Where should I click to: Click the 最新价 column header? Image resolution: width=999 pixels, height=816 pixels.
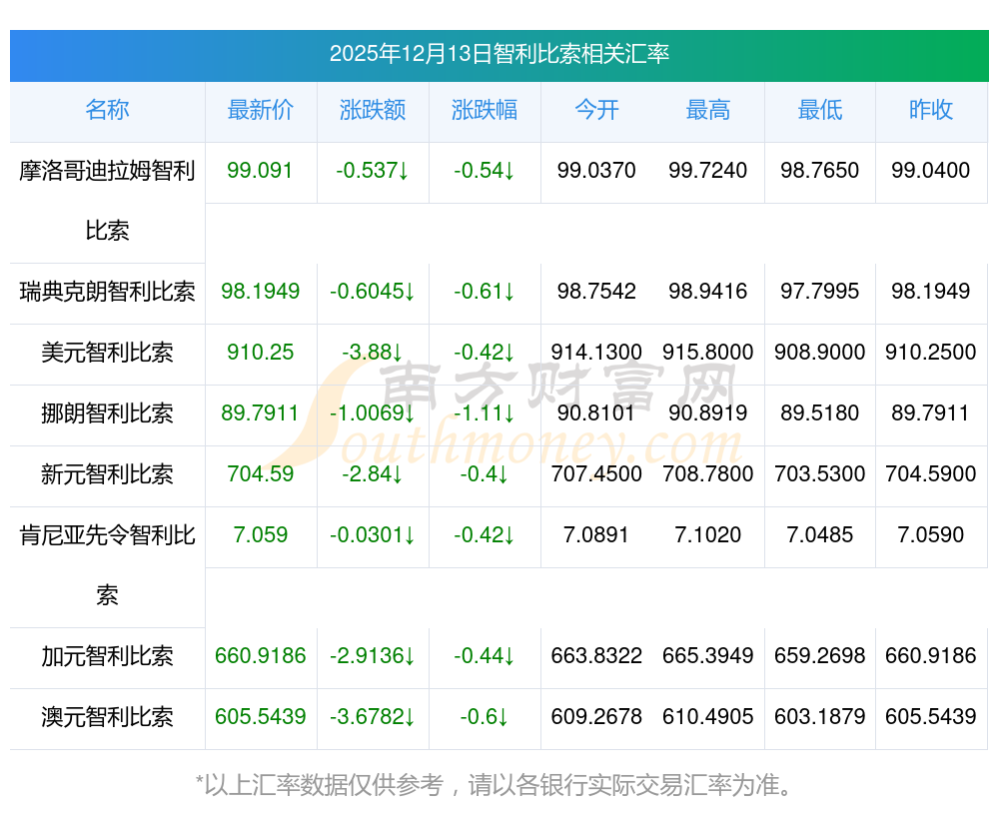pyautogui.click(x=261, y=110)
